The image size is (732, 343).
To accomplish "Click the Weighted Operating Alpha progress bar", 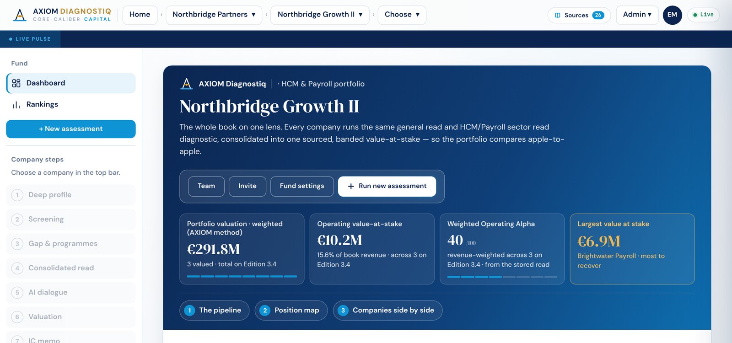I will (x=502, y=277).
